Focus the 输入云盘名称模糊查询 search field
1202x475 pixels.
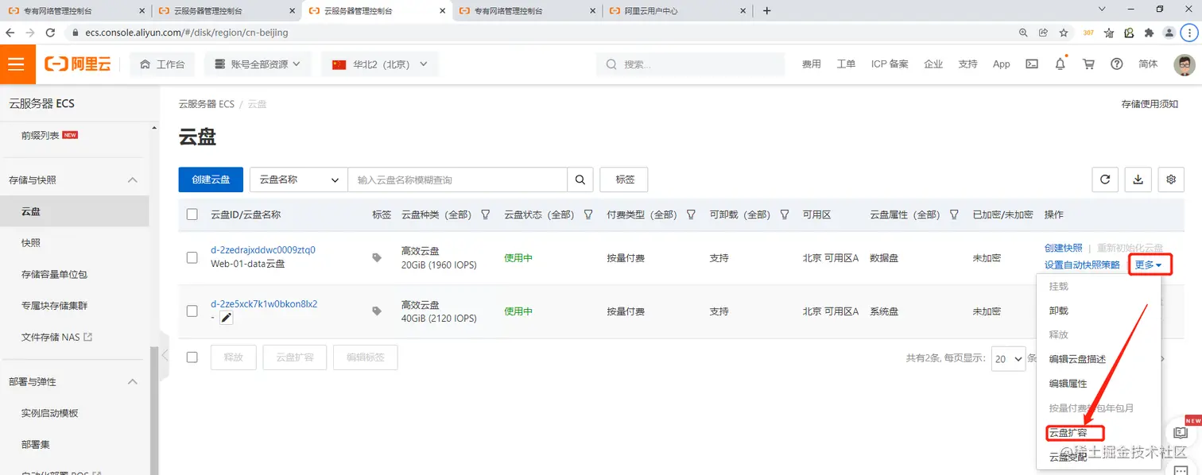click(x=457, y=180)
